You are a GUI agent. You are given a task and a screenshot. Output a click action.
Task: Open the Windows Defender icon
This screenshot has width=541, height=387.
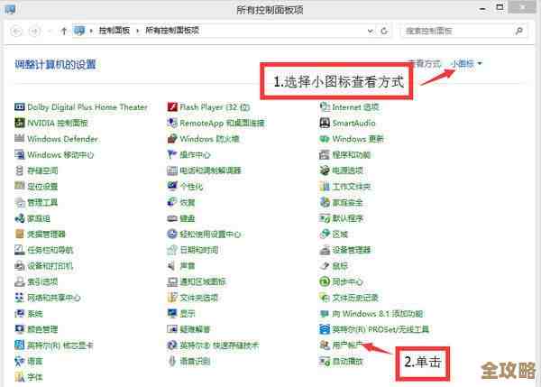19,138
